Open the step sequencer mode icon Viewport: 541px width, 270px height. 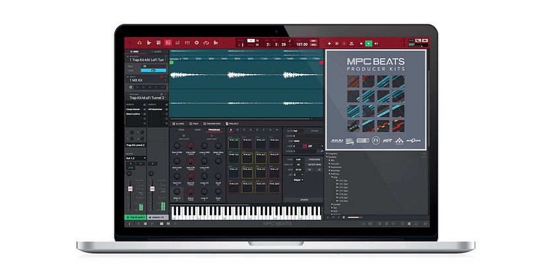pyautogui.click(x=177, y=43)
